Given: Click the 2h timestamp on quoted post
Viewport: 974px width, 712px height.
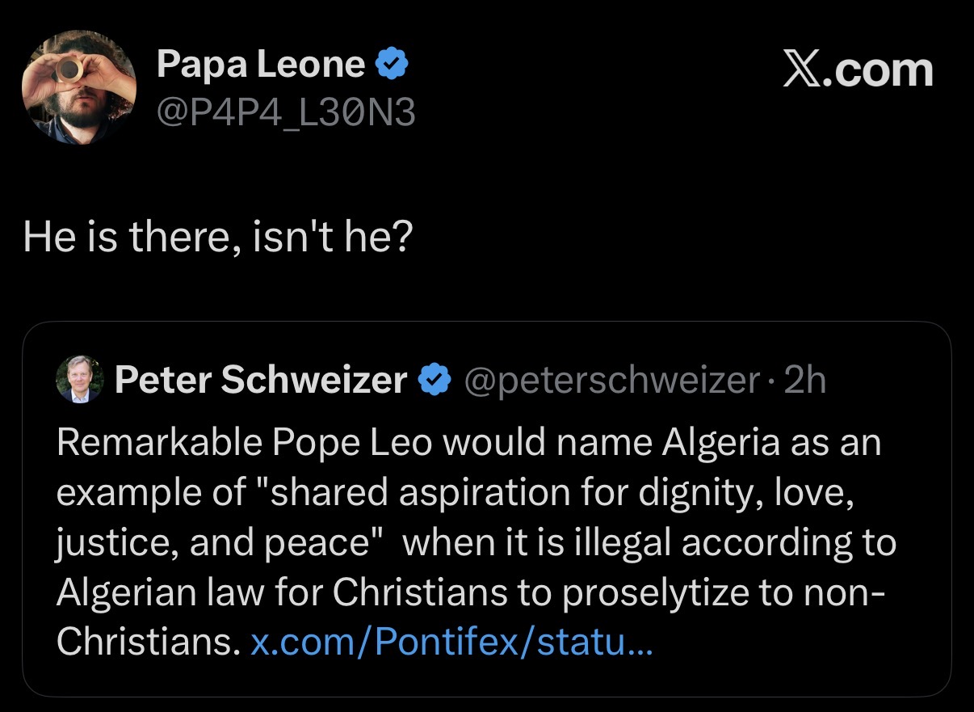Looking at the screenshot, I should point(804,379).
